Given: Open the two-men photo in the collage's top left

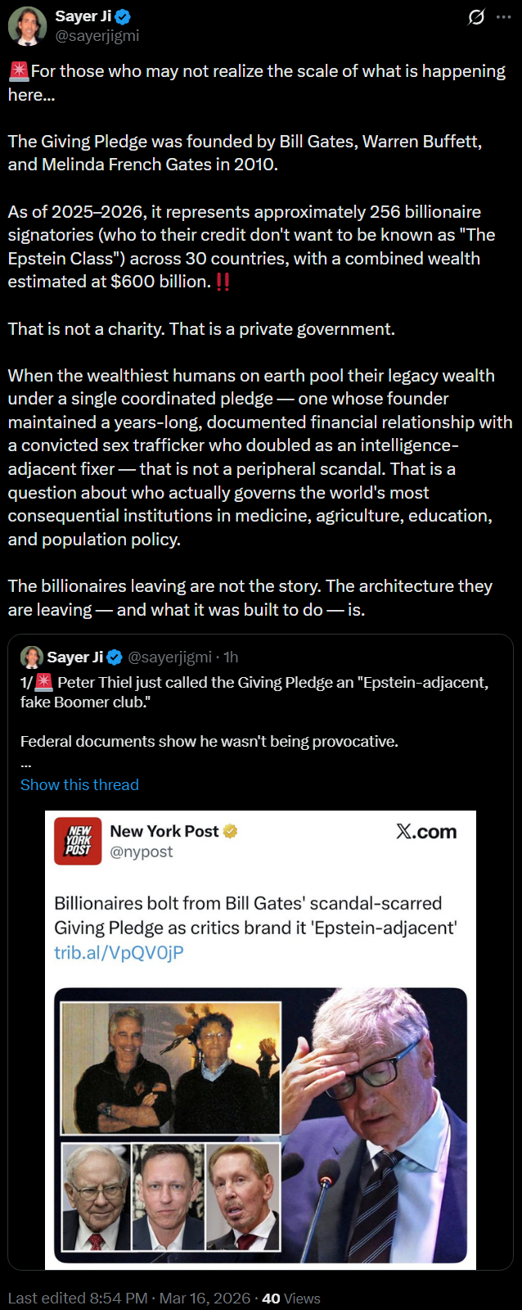Looking at the screenshot, I should pos(171,1067).
